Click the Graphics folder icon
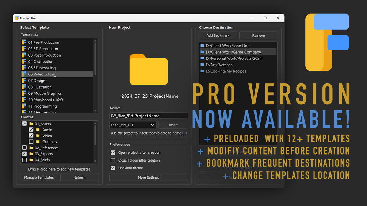The width and height of the screenshot is (367, 206). [38, 142]
